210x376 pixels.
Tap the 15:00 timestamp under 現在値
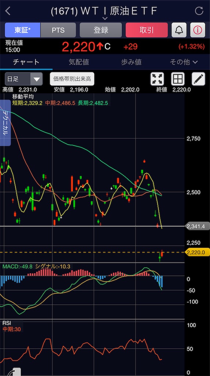point(13,50)
